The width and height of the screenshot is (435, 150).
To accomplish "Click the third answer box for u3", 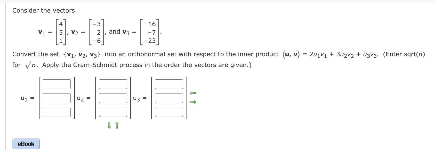I will 168,112.
